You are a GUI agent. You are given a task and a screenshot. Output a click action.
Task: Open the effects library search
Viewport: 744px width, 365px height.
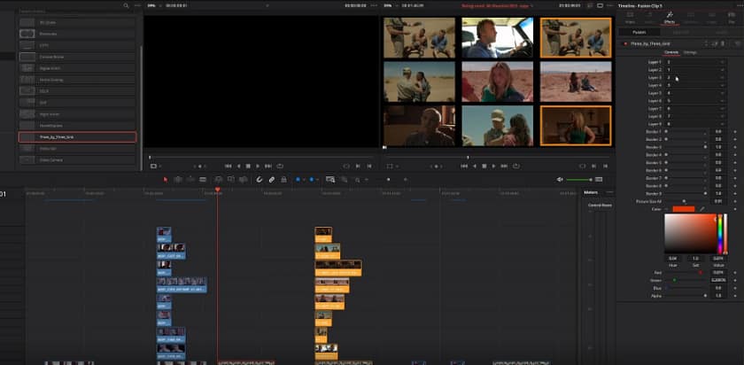126,5
